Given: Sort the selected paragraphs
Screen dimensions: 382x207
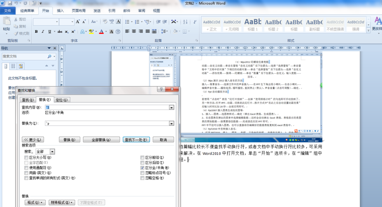Looking at the screenshot, I should click(185, 22).
